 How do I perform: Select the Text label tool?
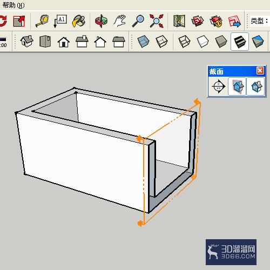point(60,21)
